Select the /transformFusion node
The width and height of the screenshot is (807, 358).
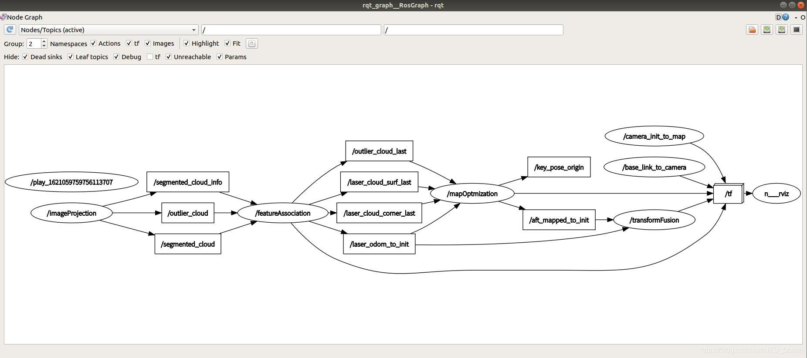click(x=654, y=220)
